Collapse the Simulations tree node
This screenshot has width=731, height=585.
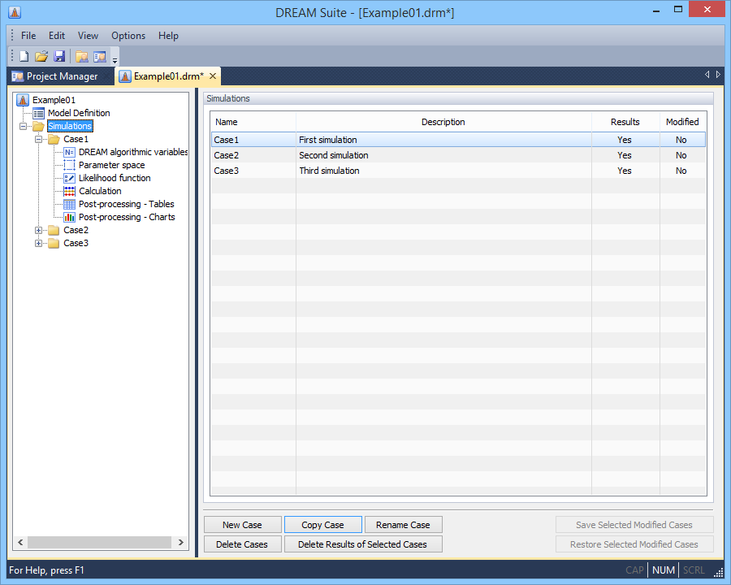pos(23,127)
